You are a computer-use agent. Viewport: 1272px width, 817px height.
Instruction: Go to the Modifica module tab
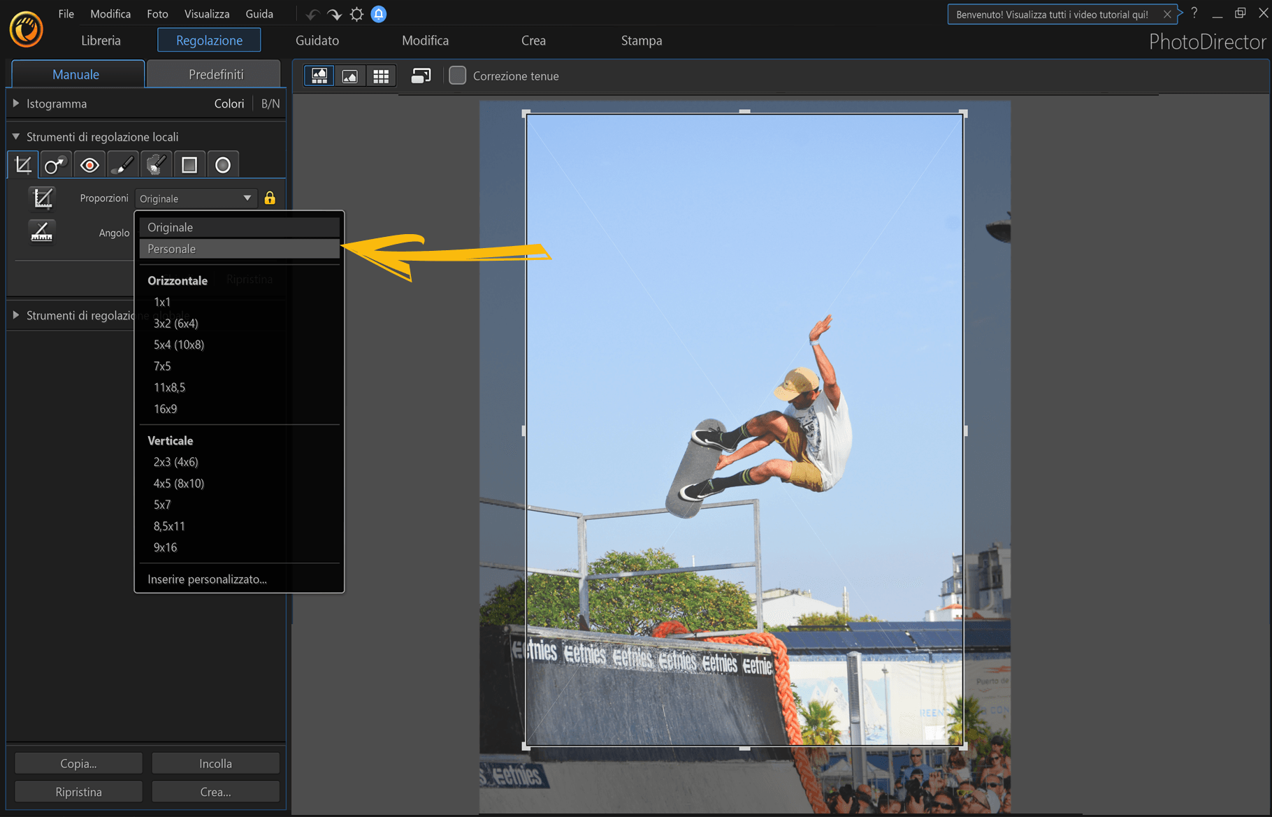point(425,41)
